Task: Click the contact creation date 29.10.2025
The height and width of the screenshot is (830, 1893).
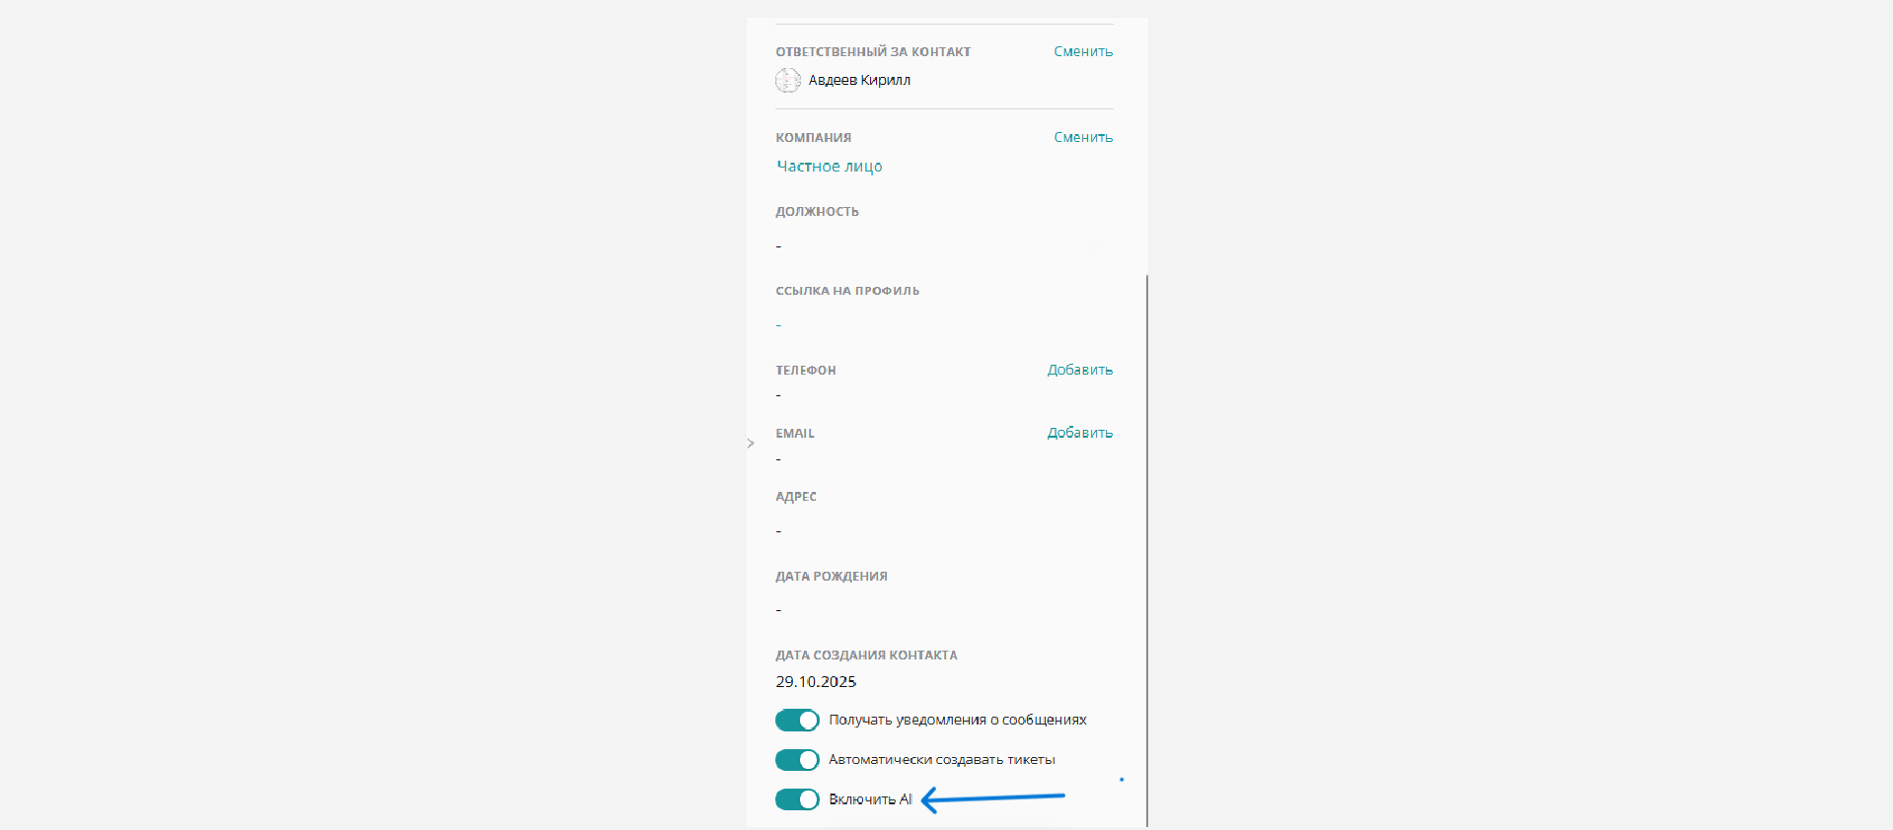Action: (x=816, y=682)
